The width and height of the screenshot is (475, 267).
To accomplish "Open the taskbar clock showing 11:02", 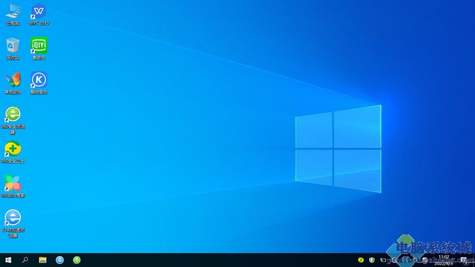I will coord(444,260).
